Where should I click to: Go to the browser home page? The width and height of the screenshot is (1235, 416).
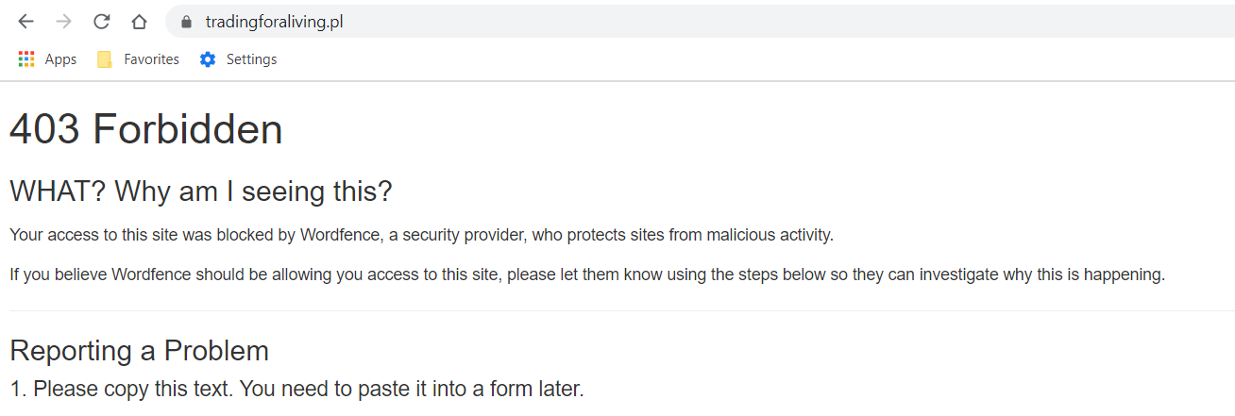pos(139,22)
